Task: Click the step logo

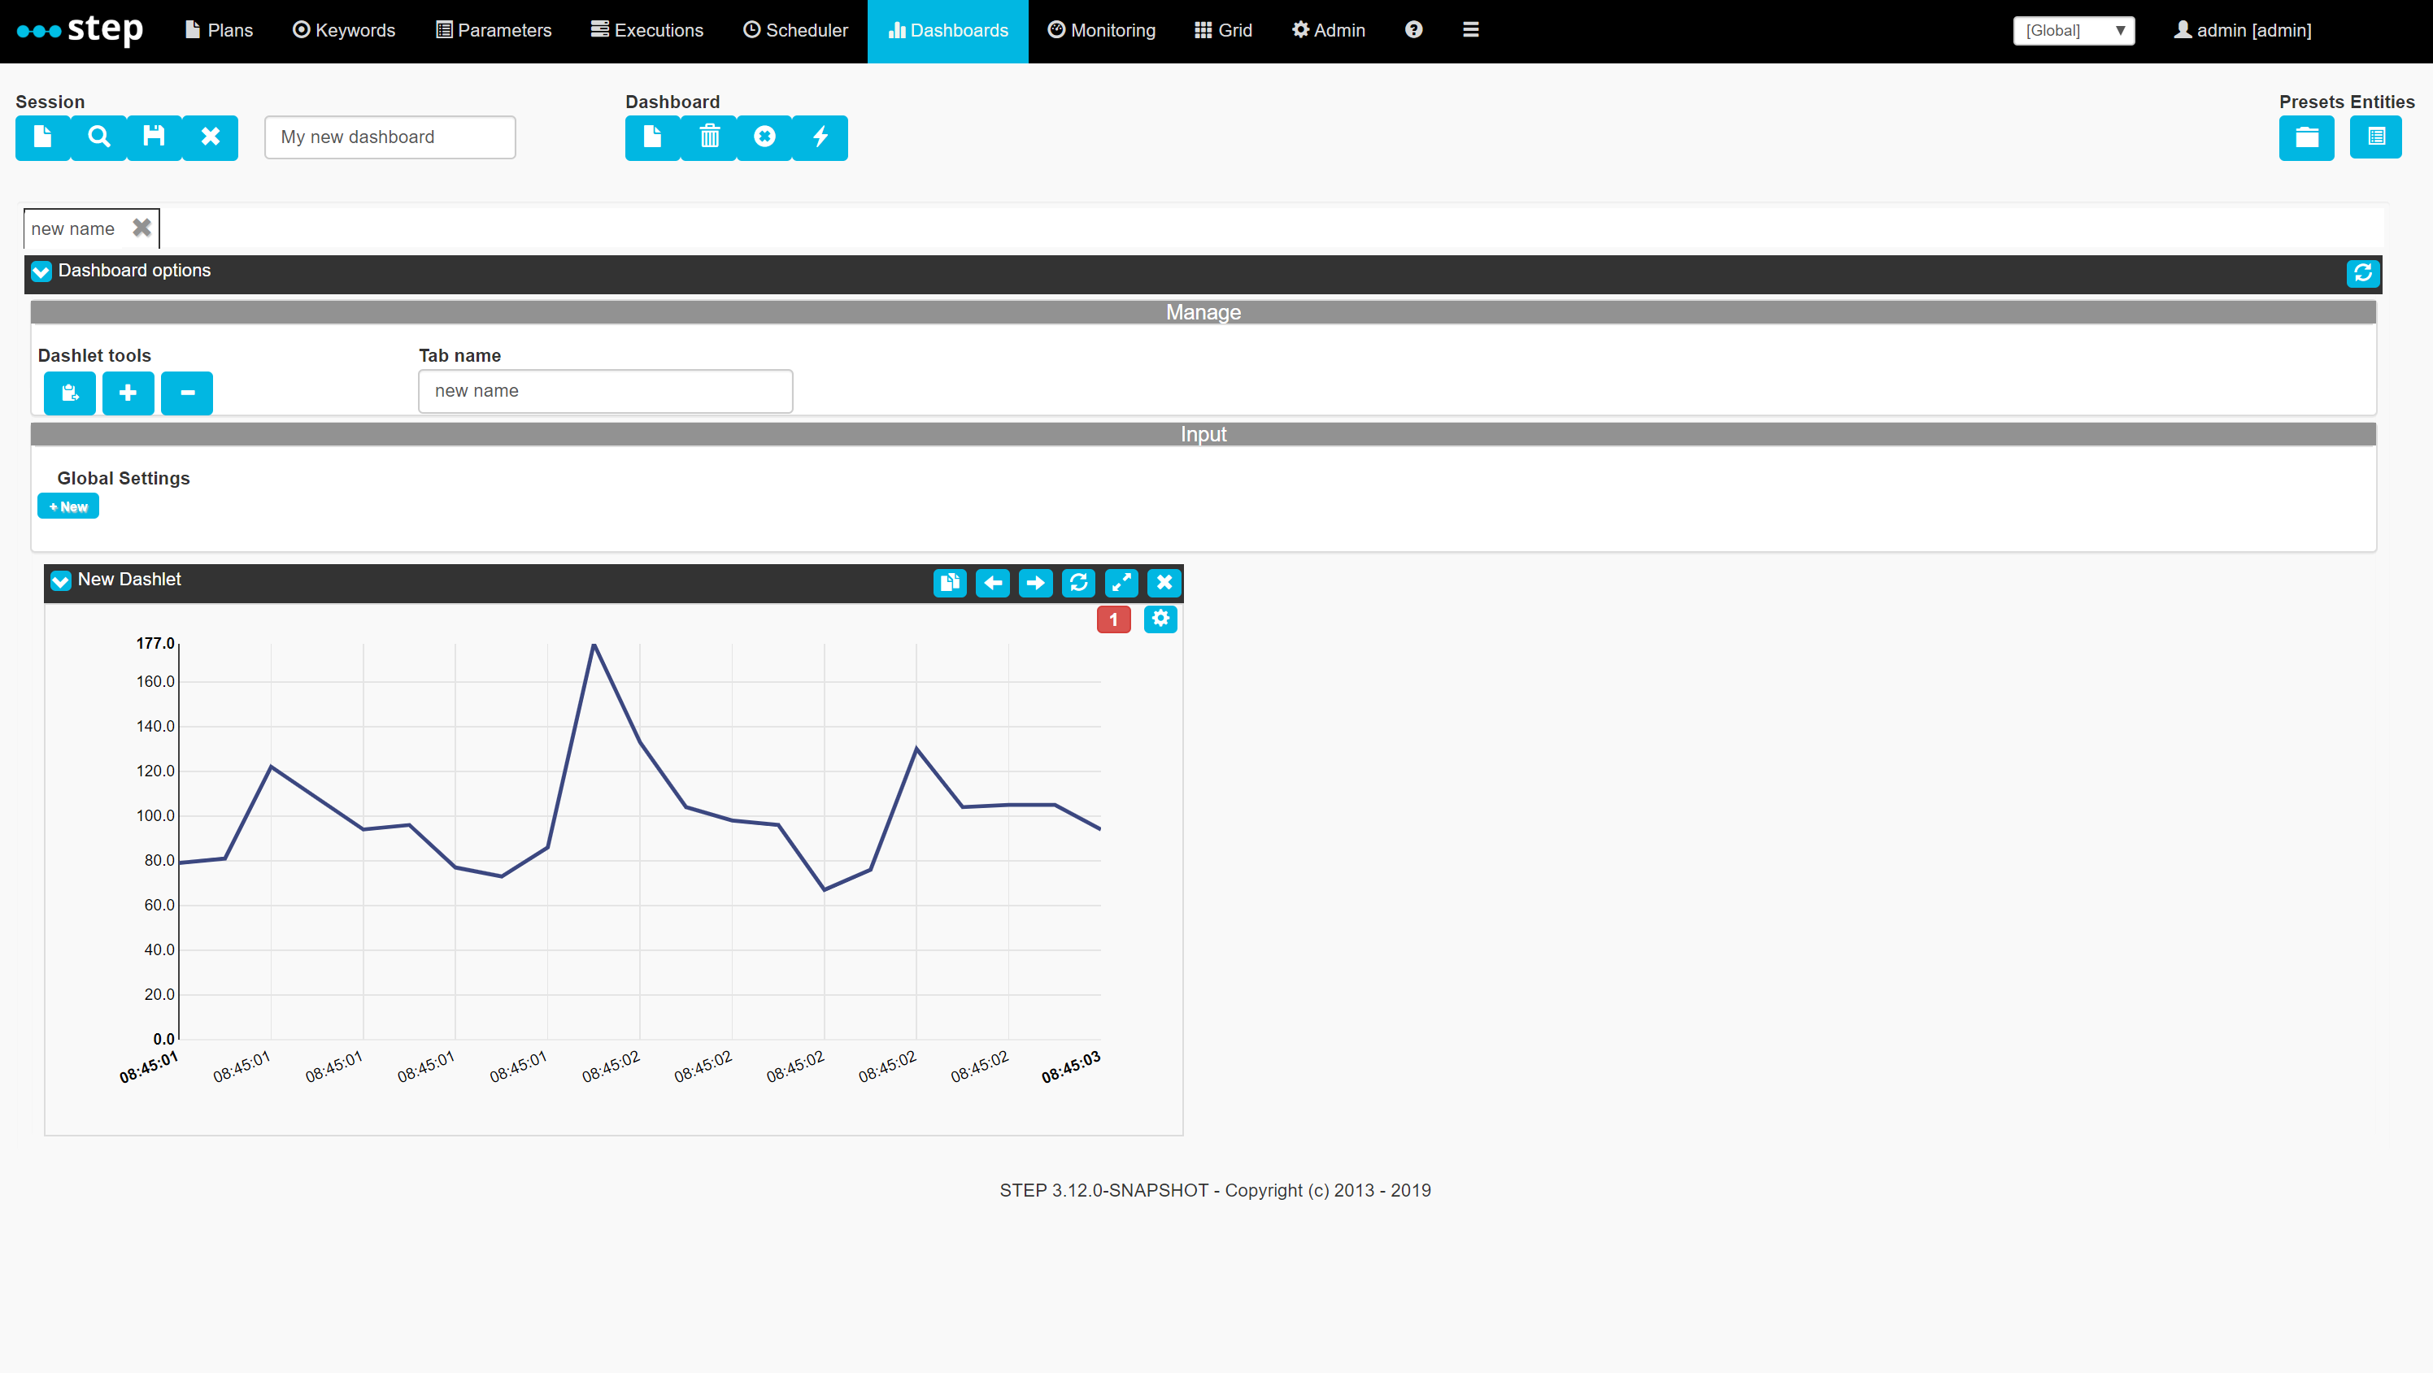Action: pyautogui.click(x=81, y=30)
